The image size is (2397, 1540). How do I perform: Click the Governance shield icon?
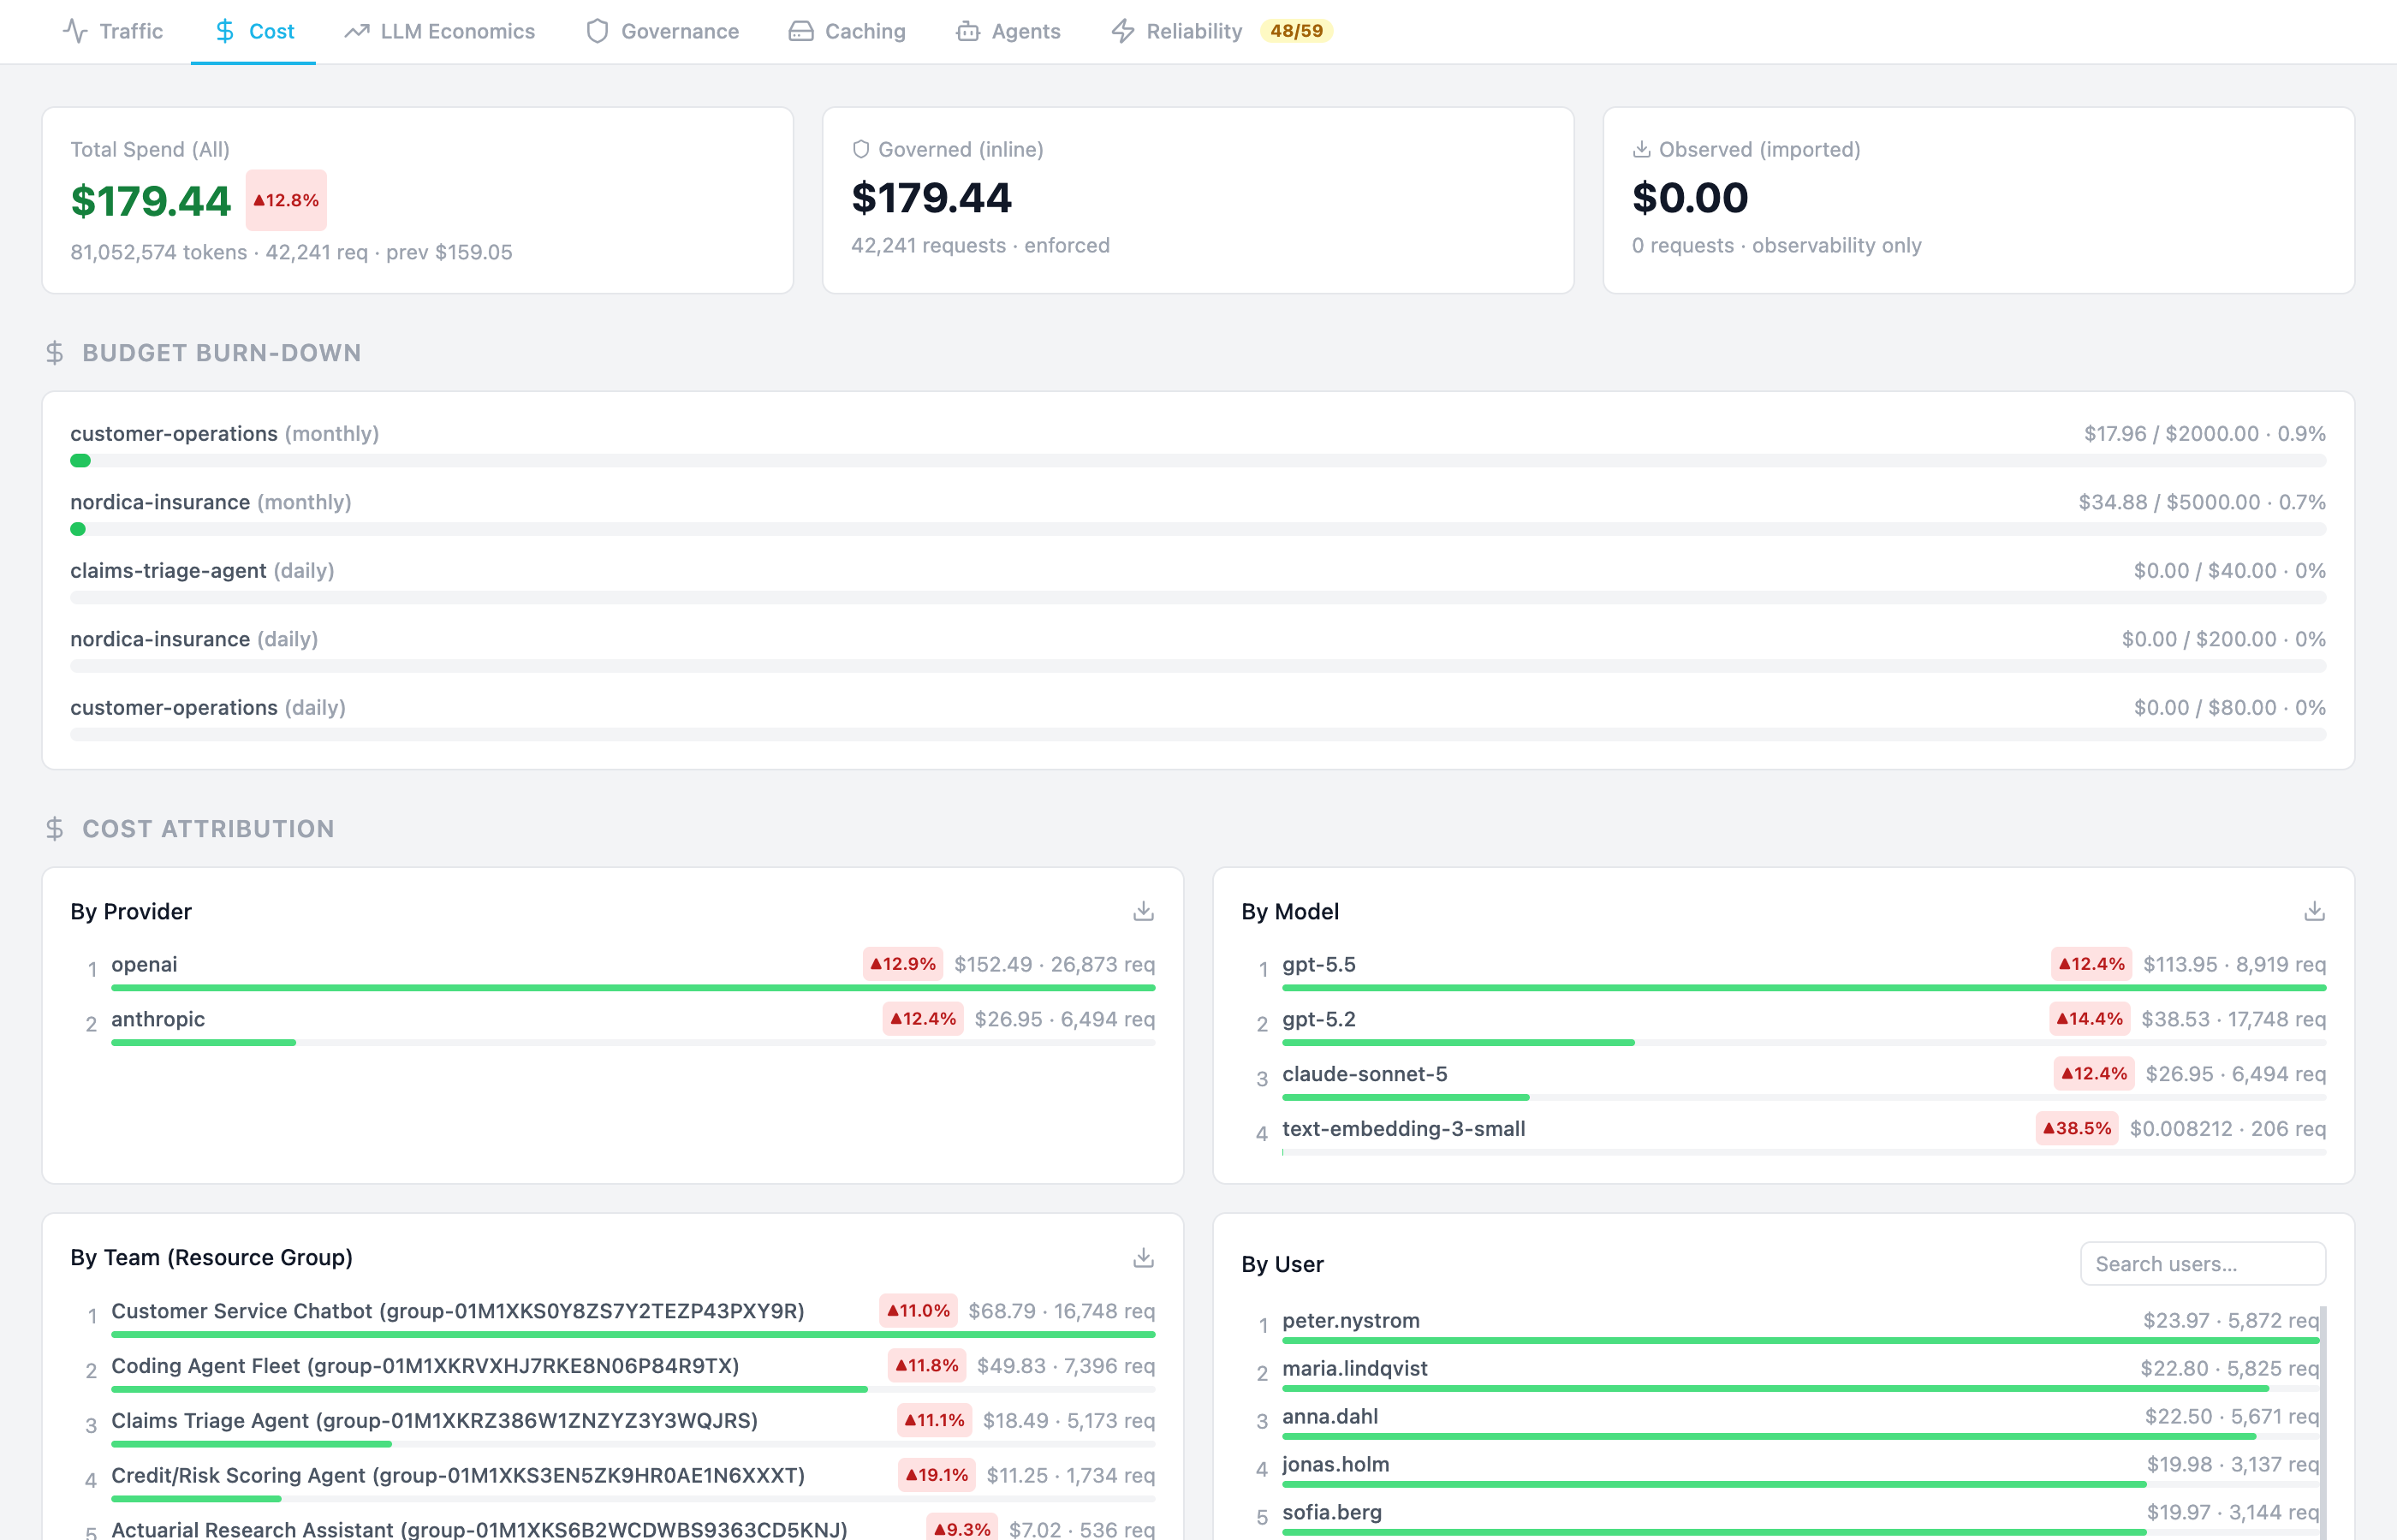[597, 31]
